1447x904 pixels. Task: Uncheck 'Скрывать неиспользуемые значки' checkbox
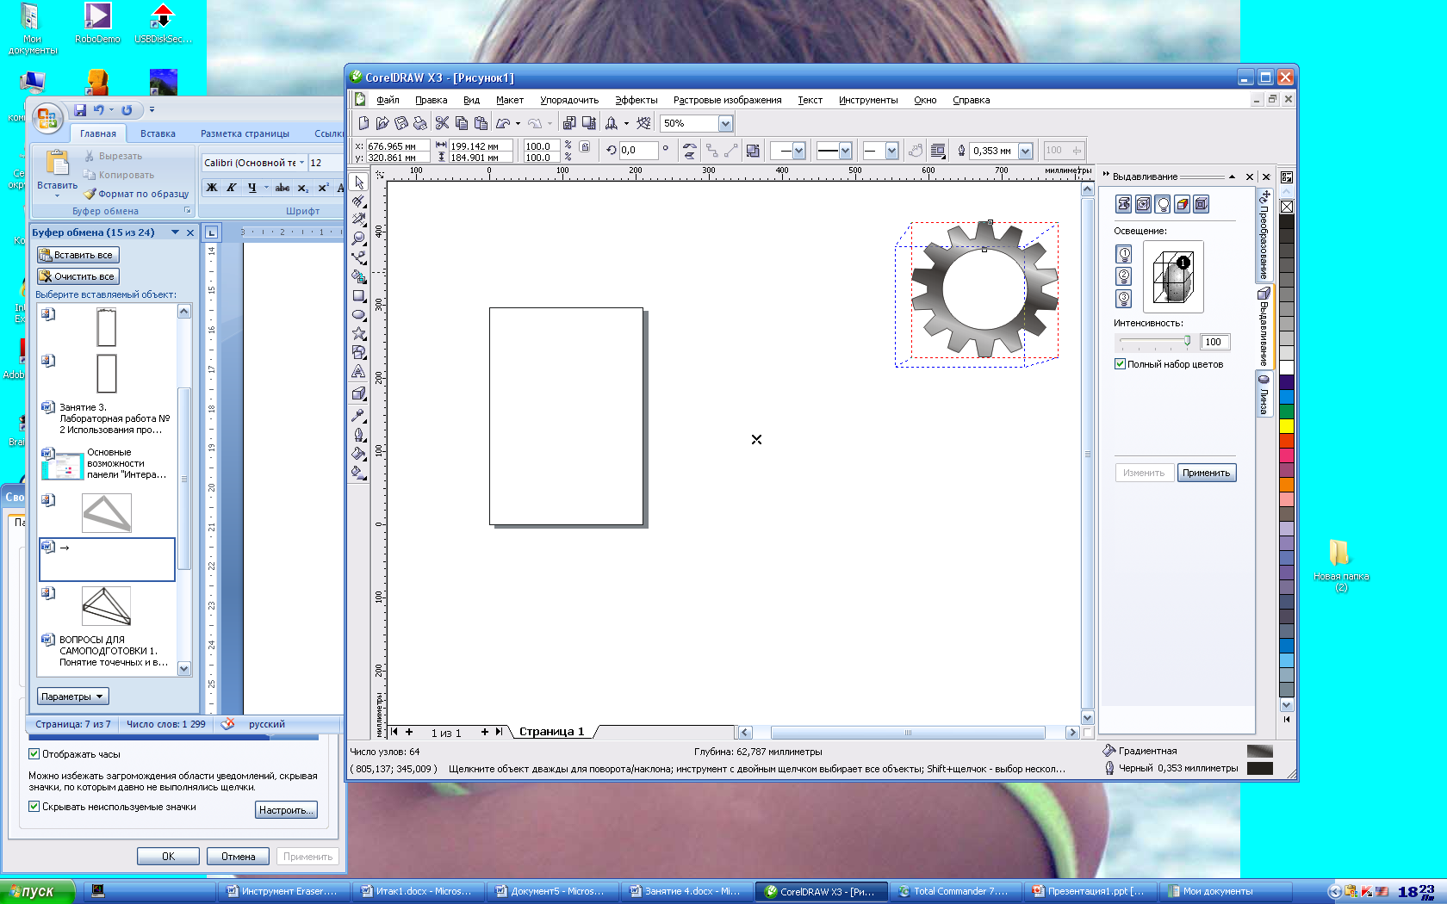pos(34,807)
